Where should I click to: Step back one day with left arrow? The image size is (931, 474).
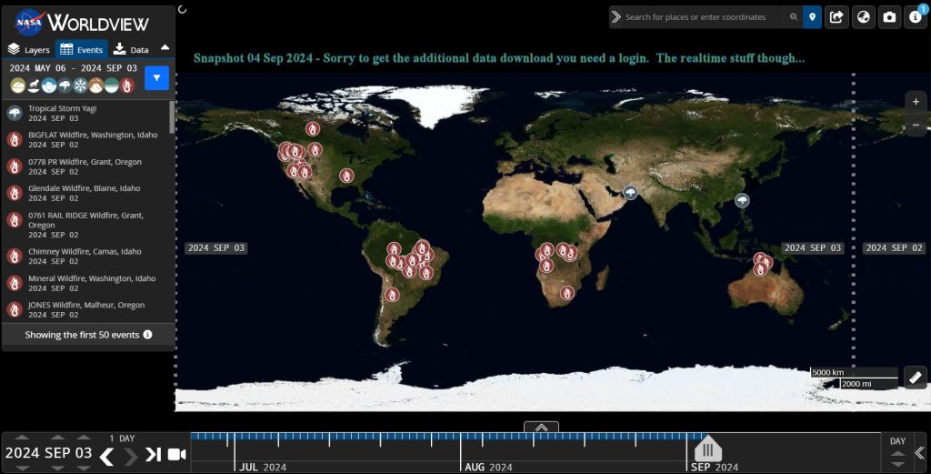106,454
